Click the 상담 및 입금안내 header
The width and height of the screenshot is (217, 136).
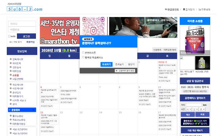(x=195, y=81)
